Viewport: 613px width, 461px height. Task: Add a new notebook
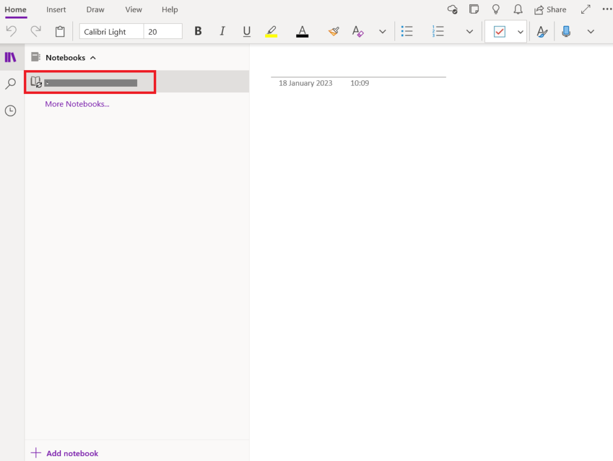[x=65, y=453]
